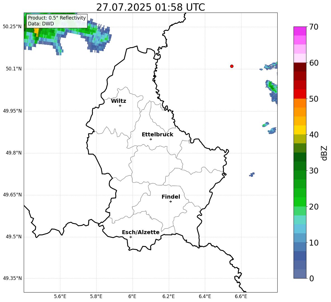This screenshot has height=302, width=331.
Task: Click the 49.35°N latitude label
Action: click(12, 278)
